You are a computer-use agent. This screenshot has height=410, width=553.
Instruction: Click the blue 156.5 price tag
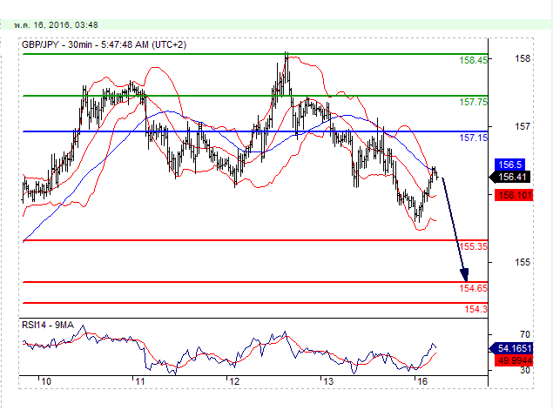(510, 165)
